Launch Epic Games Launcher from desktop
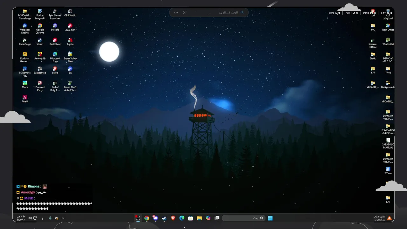The image size is (407, 229). [55, 14]
